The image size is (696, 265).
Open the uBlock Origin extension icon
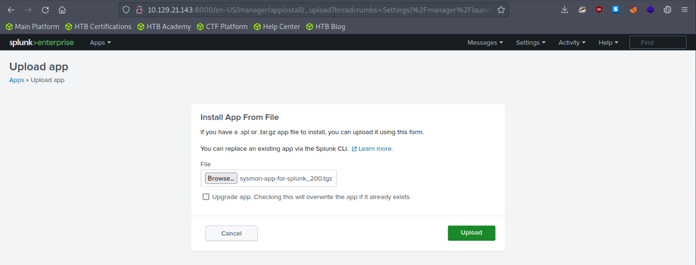point(599,10)
